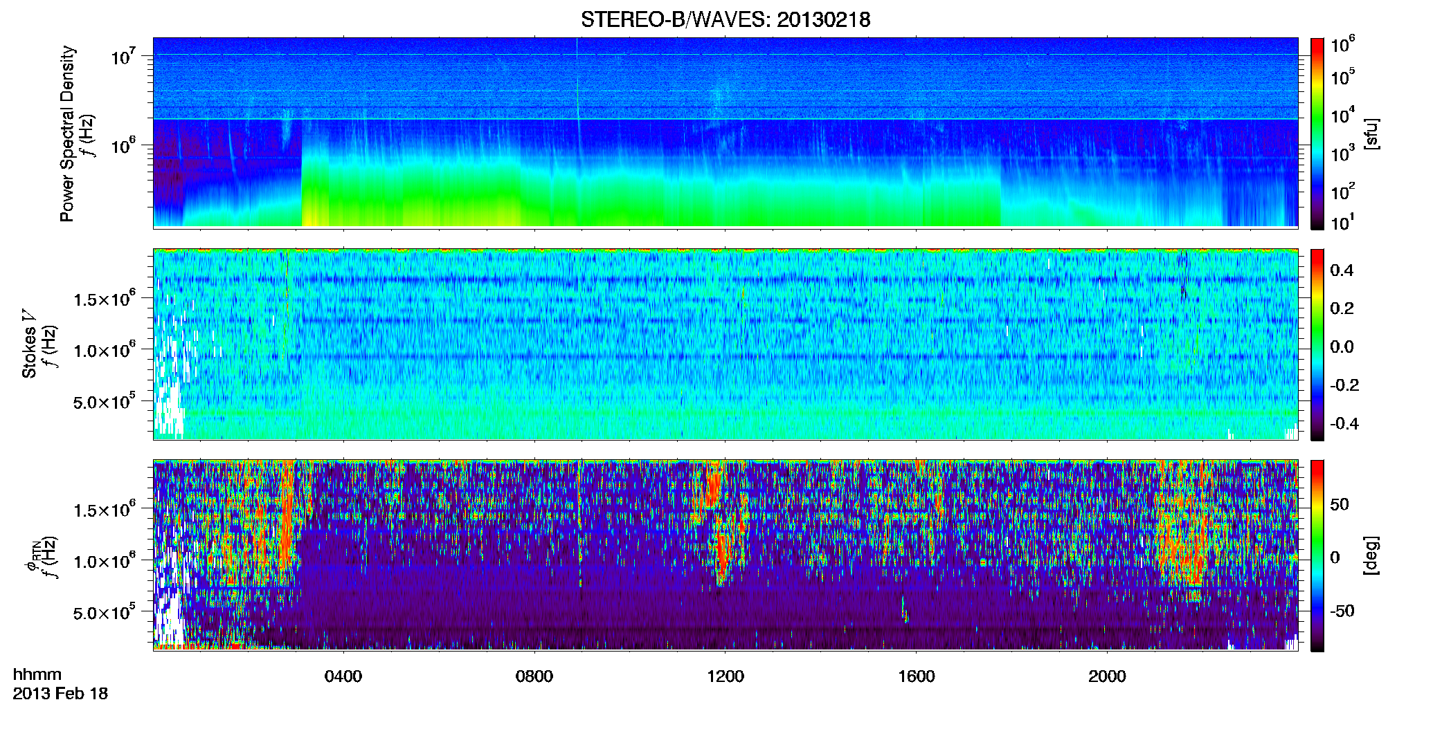This screenshot has width=1451, height=747.
Task: Select the date label 2013 Feb 18
Action: 60,693
